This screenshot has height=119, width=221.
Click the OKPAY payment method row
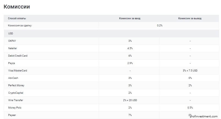tap(111, 41)
